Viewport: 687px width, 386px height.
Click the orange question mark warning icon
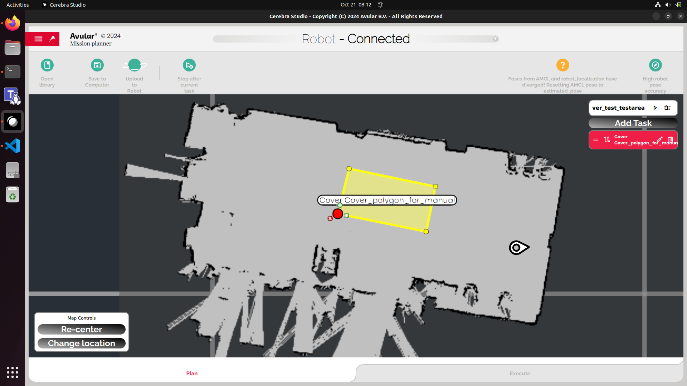click(x=562, y=65)
